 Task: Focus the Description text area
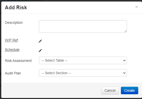[x=83, y=26]
